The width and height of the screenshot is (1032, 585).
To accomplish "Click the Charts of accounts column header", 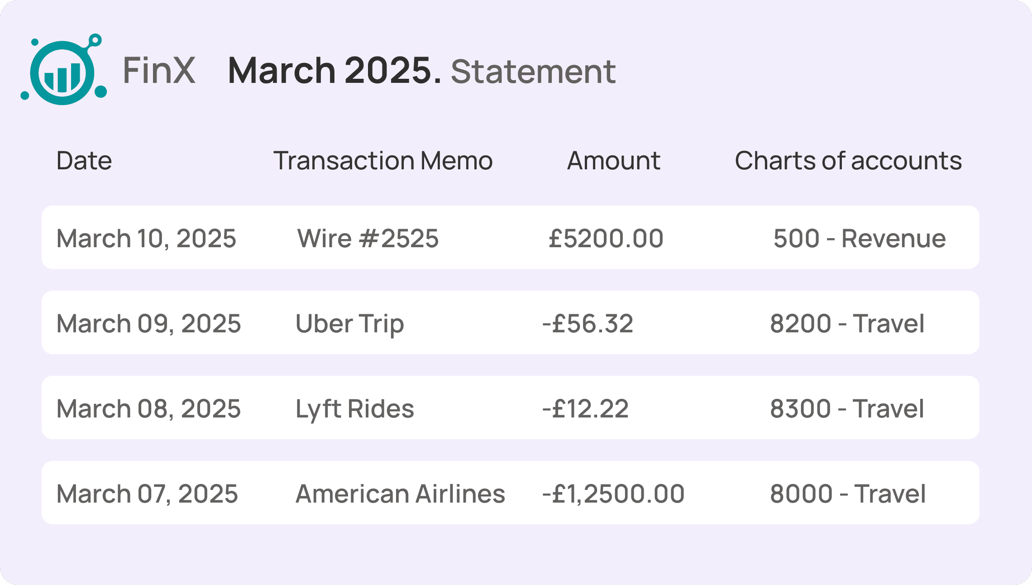I will [848, 160].
